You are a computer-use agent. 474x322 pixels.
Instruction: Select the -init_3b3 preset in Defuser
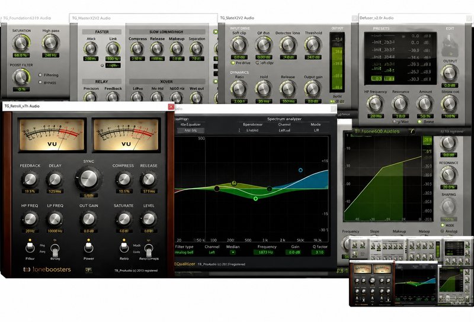coord(383,50)
